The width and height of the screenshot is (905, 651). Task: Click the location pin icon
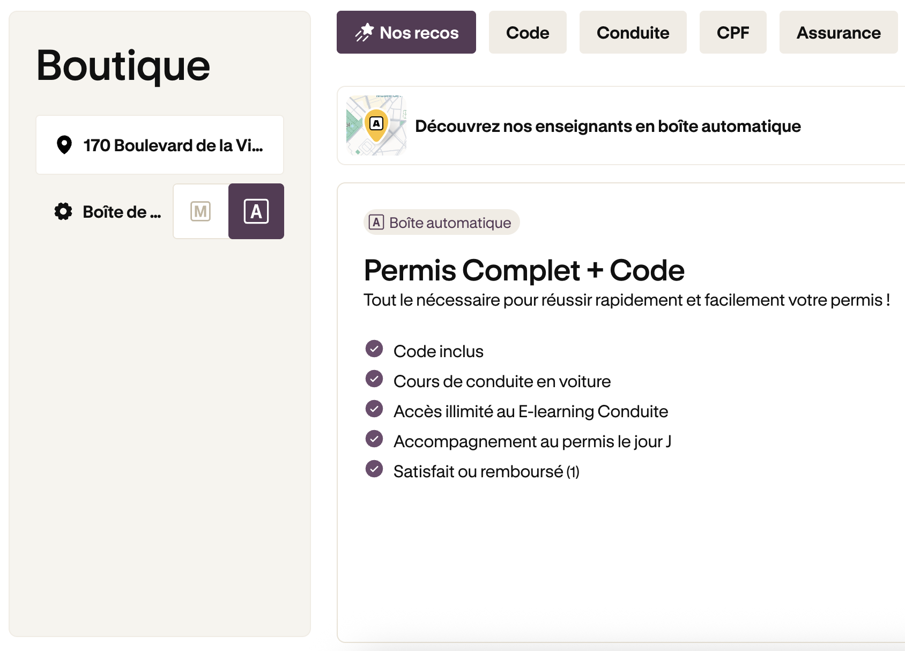click(x=64, y=145)
